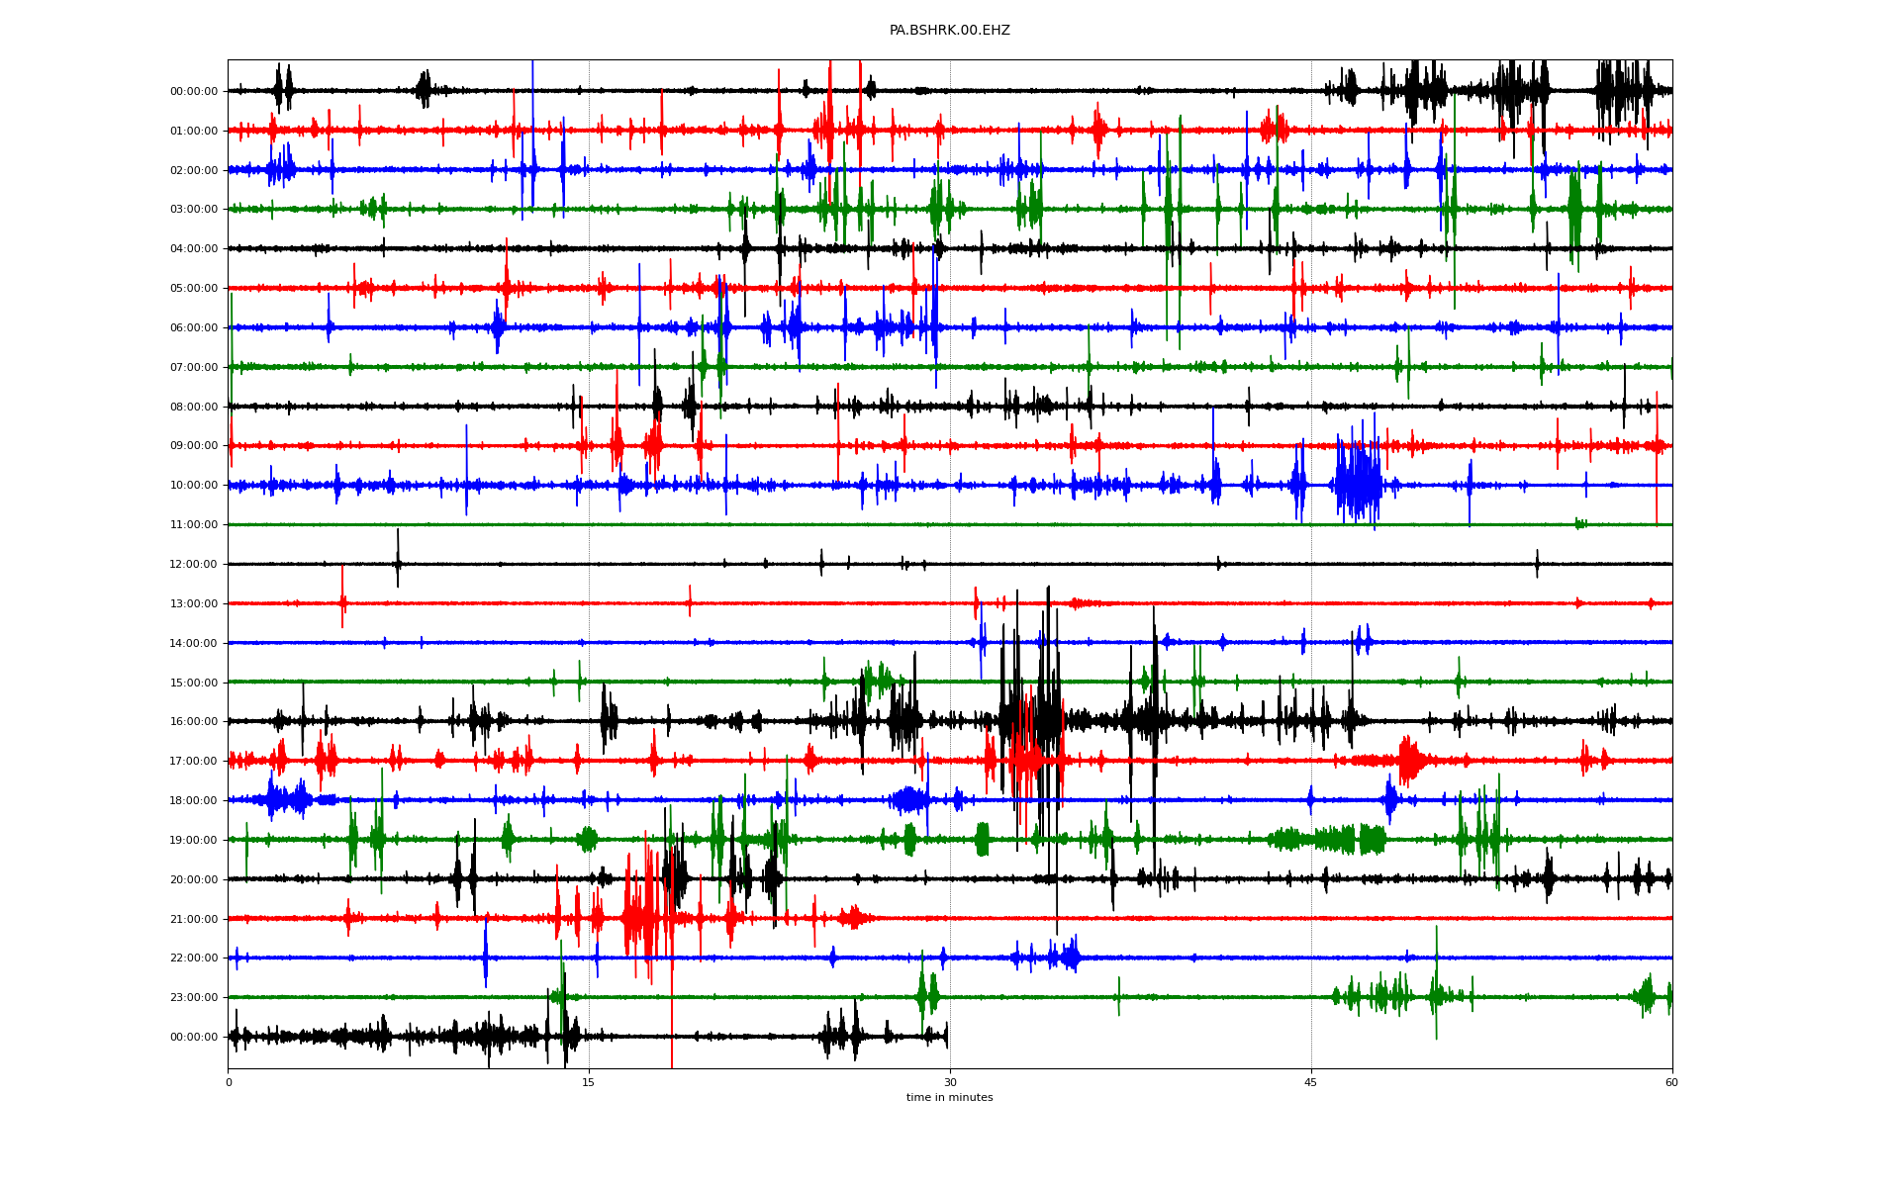Viewport: 1900px width, 1187px height.
Task: Click x-axis tick label 30
Action: 950,1082
